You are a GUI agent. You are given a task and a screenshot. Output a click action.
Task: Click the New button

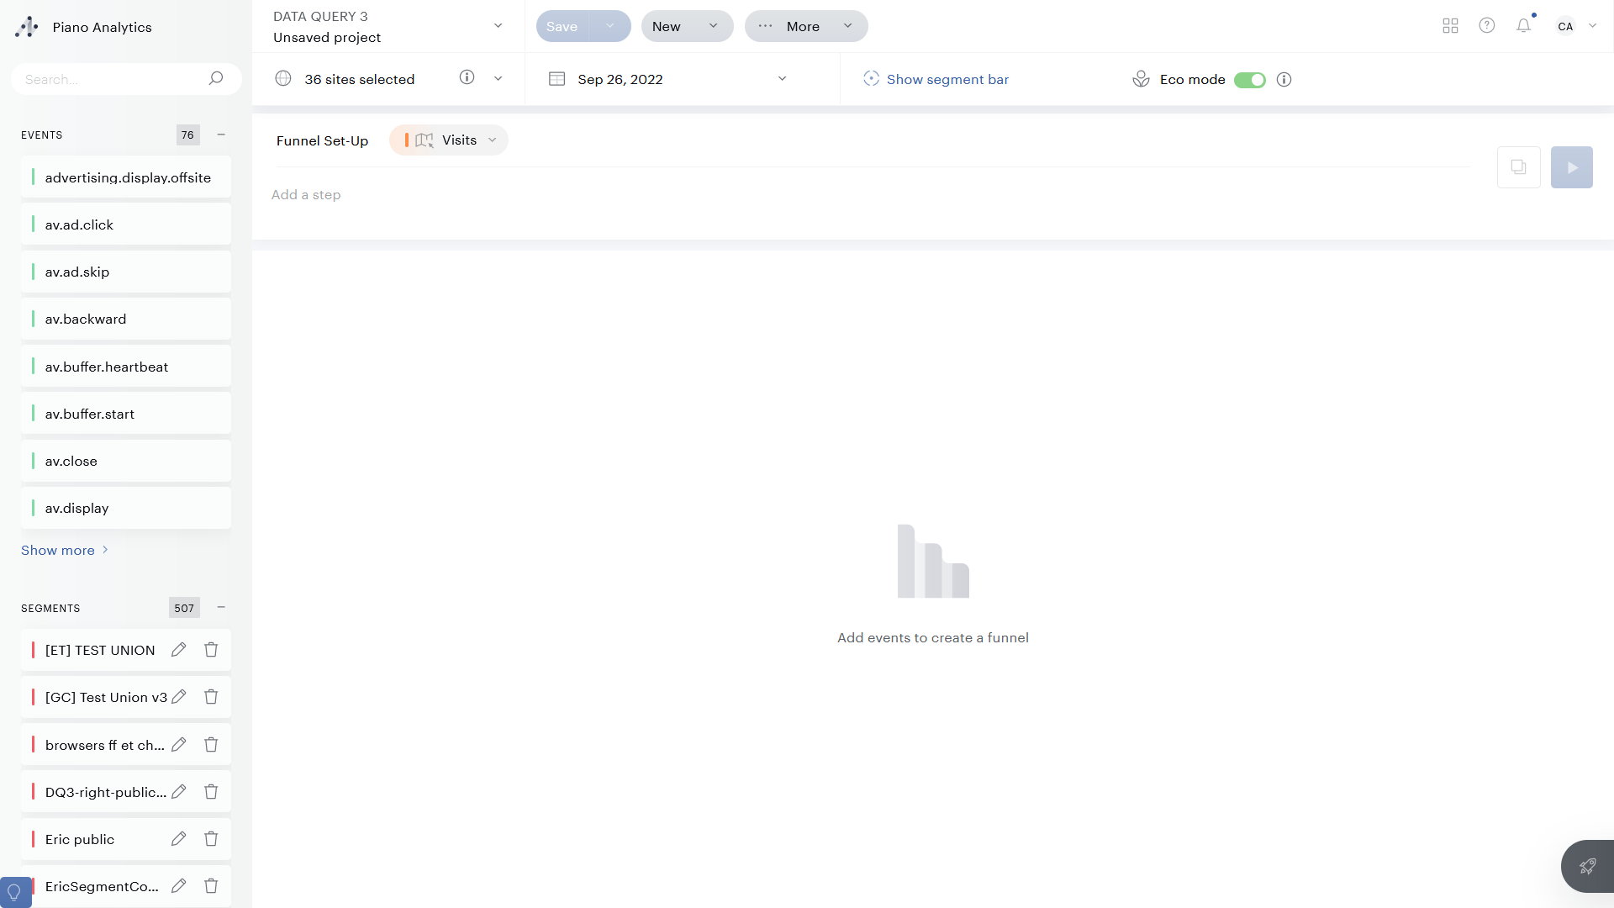[x=667, y=26]
